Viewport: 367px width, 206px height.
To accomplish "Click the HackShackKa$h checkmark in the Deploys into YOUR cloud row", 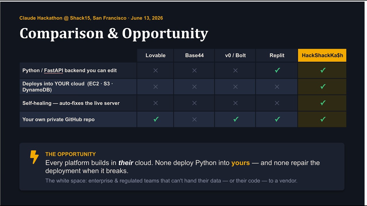I will click(x=323, y=86).
